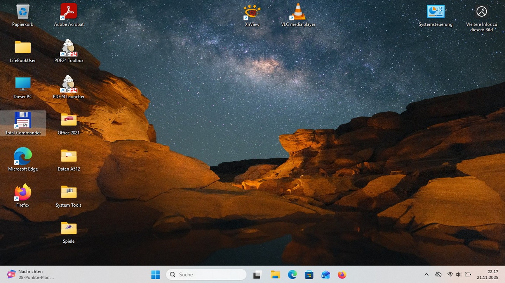Open the clock and date panel
This screenshot has height=283, width=505.
(x=488, y=274)
